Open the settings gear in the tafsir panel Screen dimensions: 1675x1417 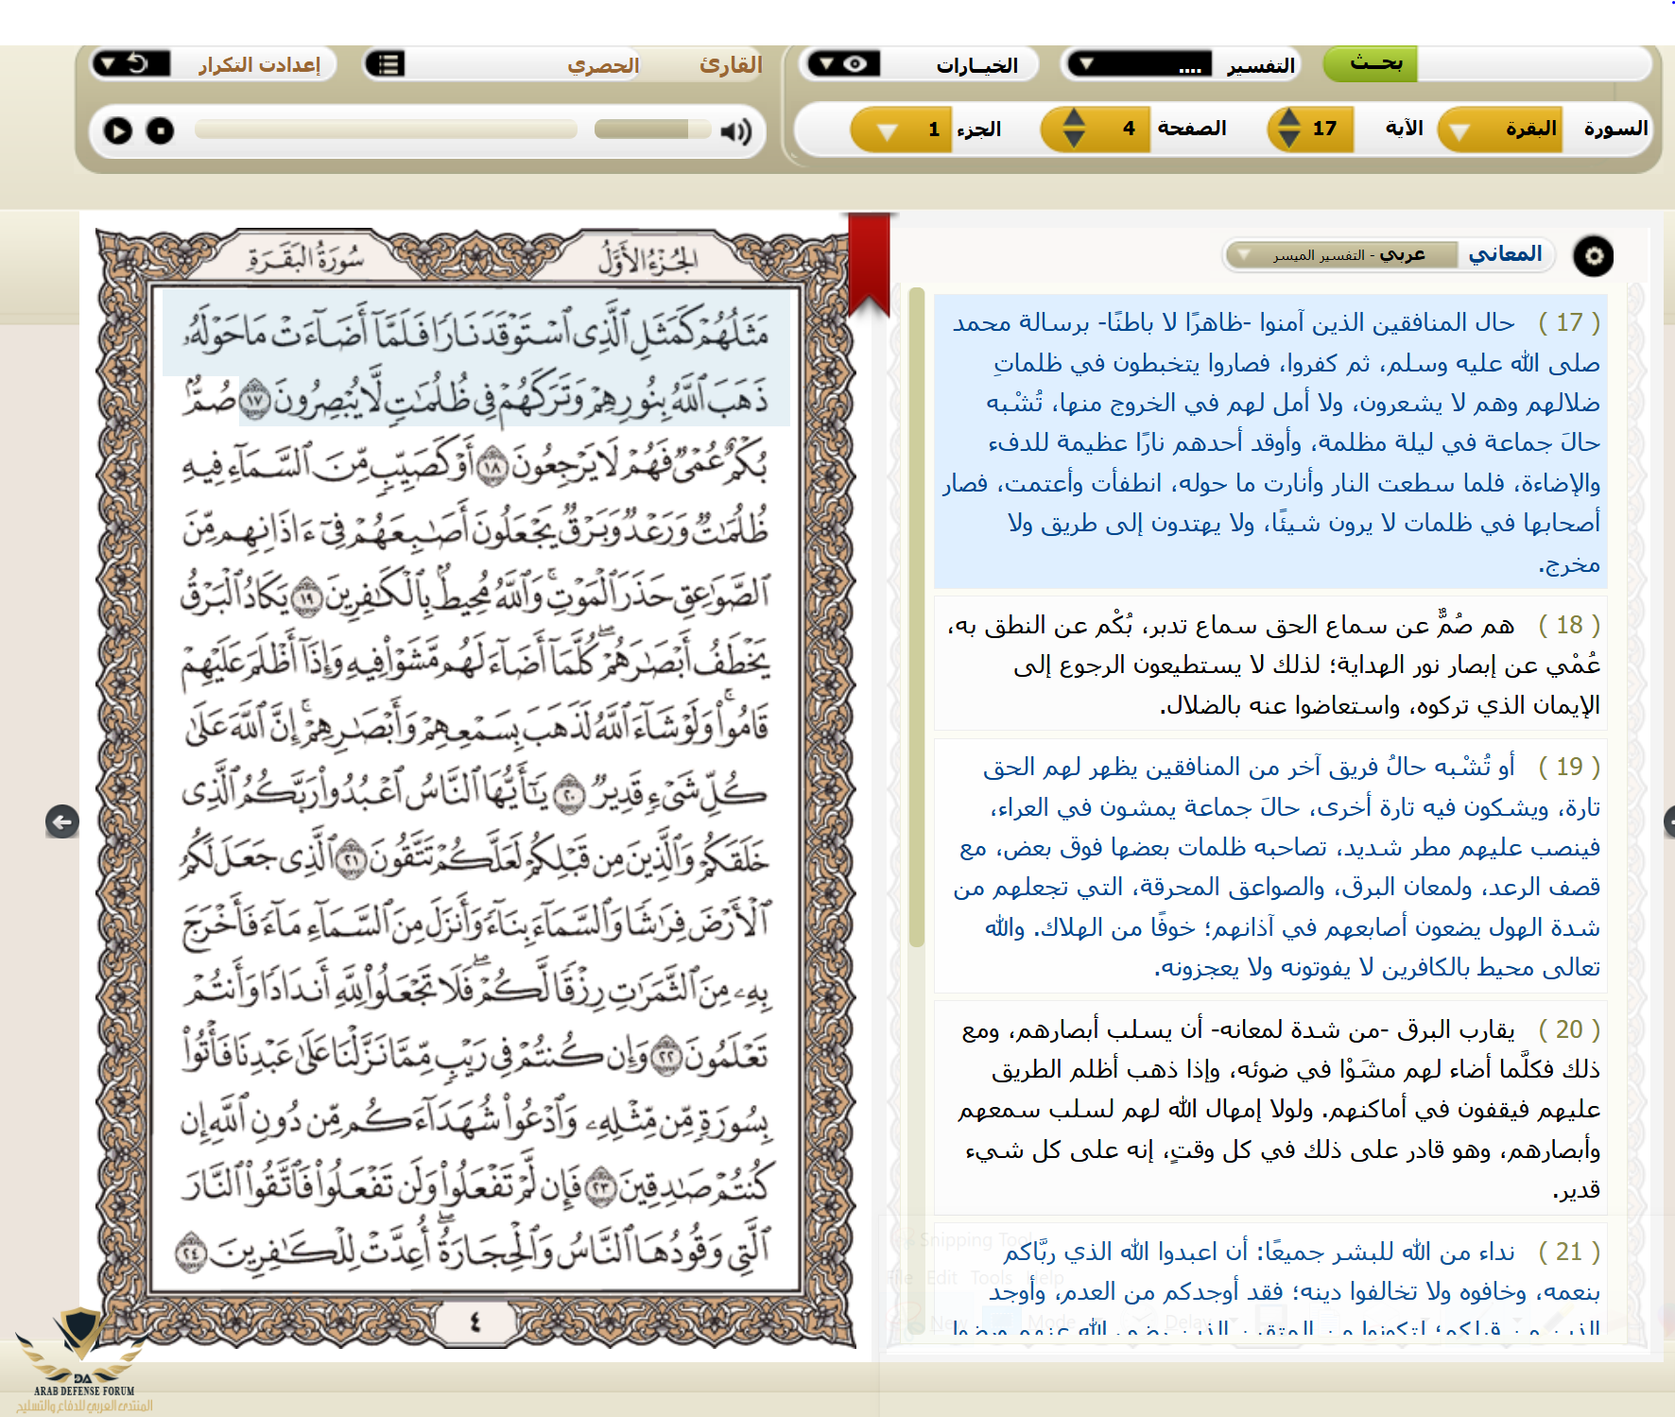tap(1594, 256)
